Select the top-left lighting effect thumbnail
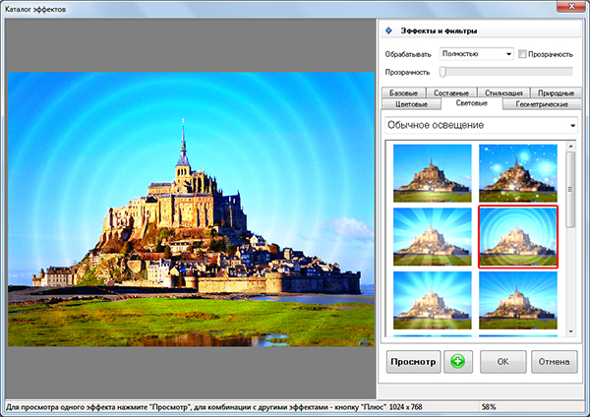The height and width of the screenshot is (417, 590). tap(431, 169)
